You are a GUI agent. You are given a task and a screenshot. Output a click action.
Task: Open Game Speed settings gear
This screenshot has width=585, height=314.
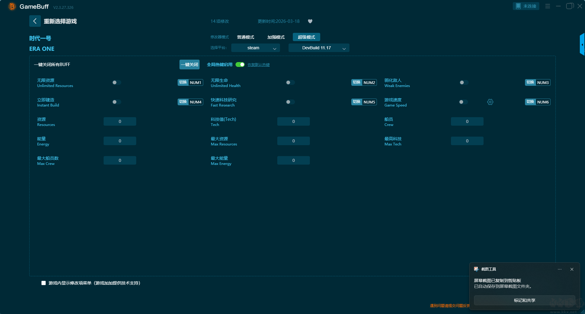pyautogui.click(x=490, y=102)
